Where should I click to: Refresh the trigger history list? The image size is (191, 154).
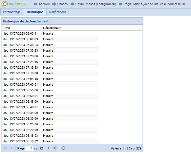[63, 148]
